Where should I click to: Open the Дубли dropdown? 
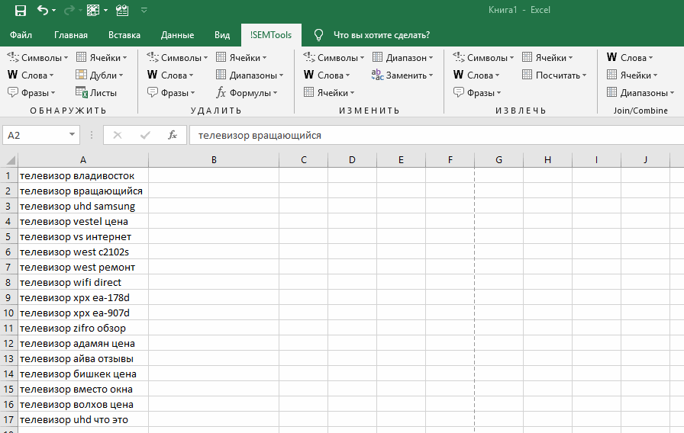pyautogui.click(x=99, y=75)
